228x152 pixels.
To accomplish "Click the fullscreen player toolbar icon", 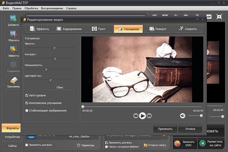I will [219, 17].
